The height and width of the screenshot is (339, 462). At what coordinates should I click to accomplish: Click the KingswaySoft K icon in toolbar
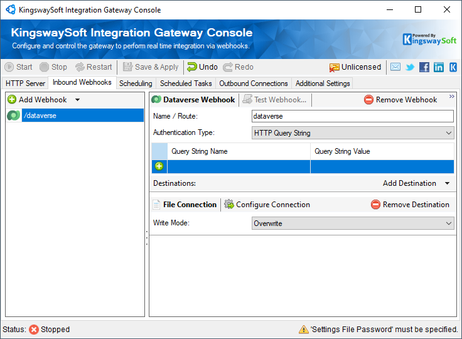(453, 67)
